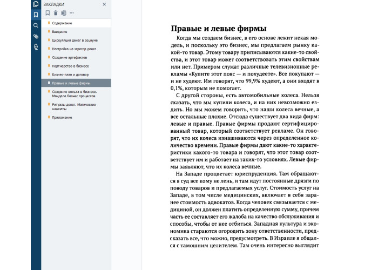Open the bookmarks more-options ellipsis menu
This screenshot has width=378, height=270.
[x=72, y=12]
